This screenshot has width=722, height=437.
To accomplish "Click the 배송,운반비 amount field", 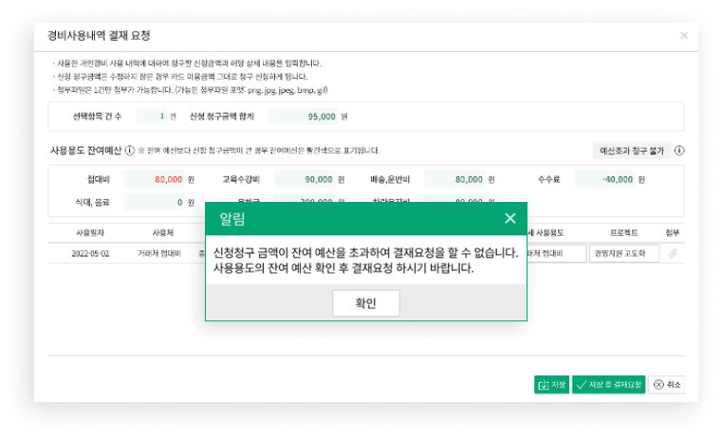I will pos(454,178).
